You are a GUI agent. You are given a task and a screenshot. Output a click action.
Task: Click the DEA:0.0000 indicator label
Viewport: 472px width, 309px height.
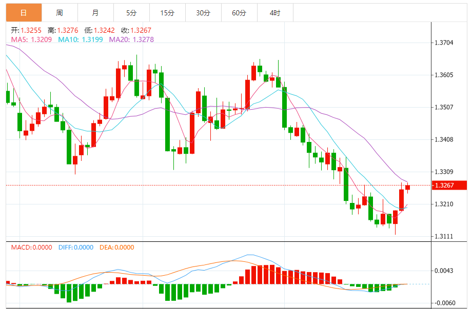tap(117, 248)
